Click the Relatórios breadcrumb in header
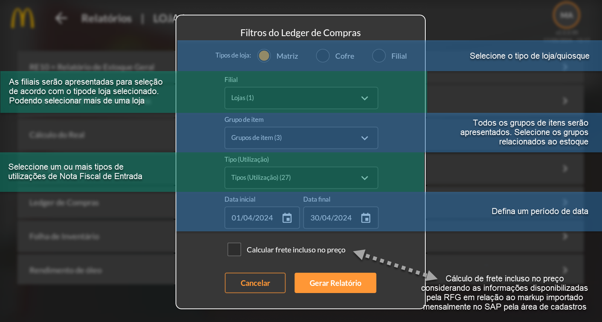This screenshot has width=602, height=322. coord(107,18)
